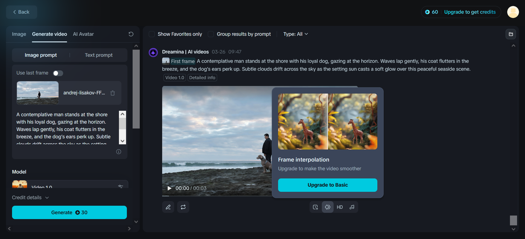Select the Generate video tab
The height and width of the screenshot is (239, 525).
[x=49, y=34]
